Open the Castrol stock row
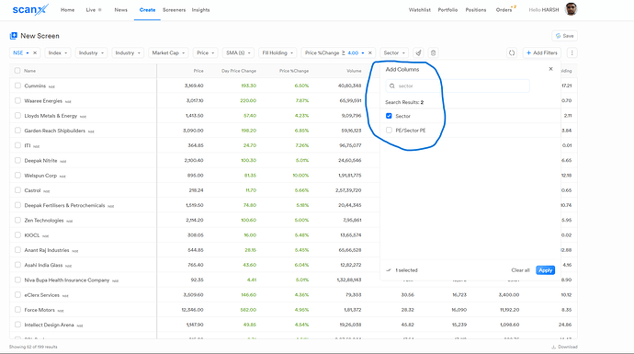The height and width of the screenshot is (354, 634). 32,190
